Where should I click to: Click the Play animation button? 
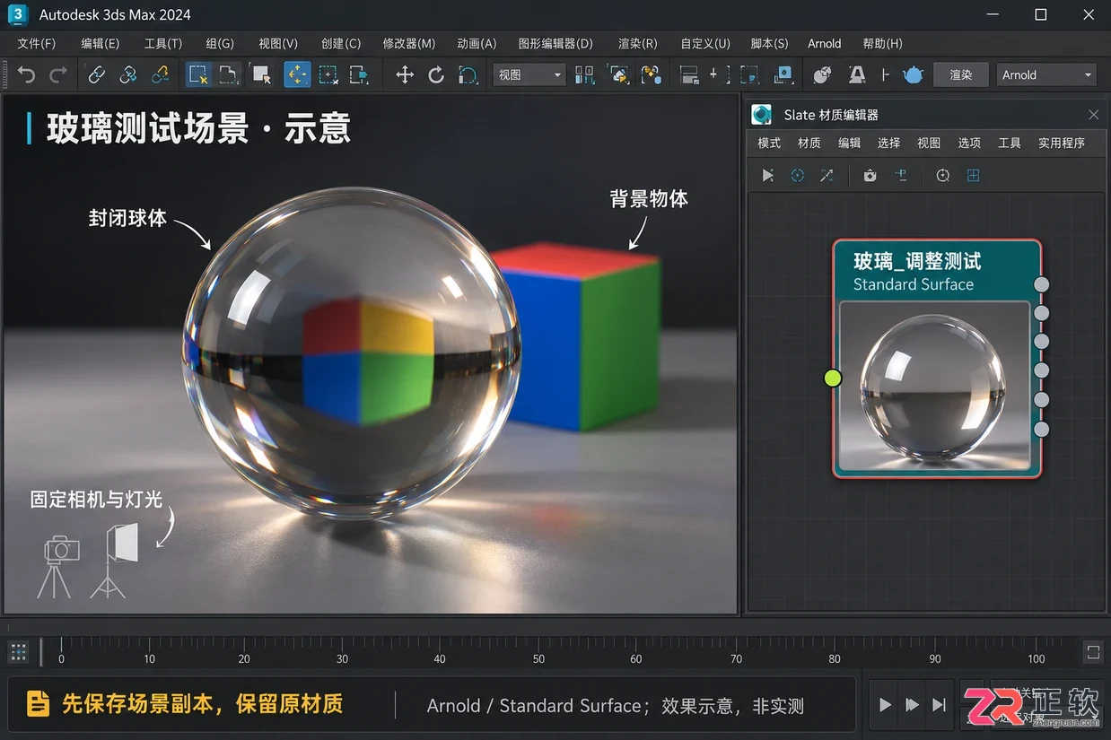pyautogui.click(x=885, y=705)
